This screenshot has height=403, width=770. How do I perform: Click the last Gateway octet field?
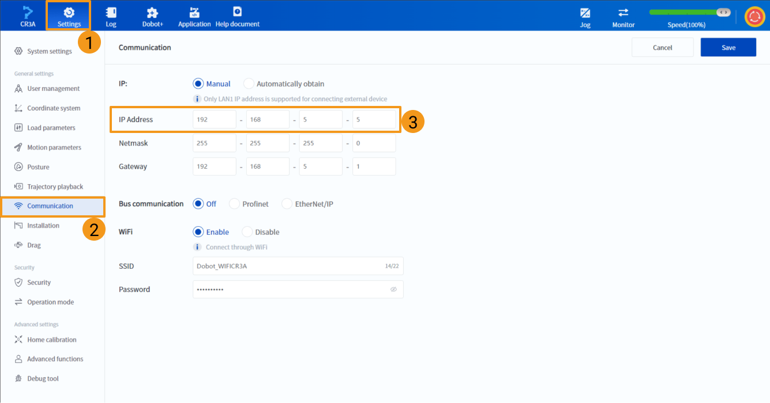pos(374,166)
